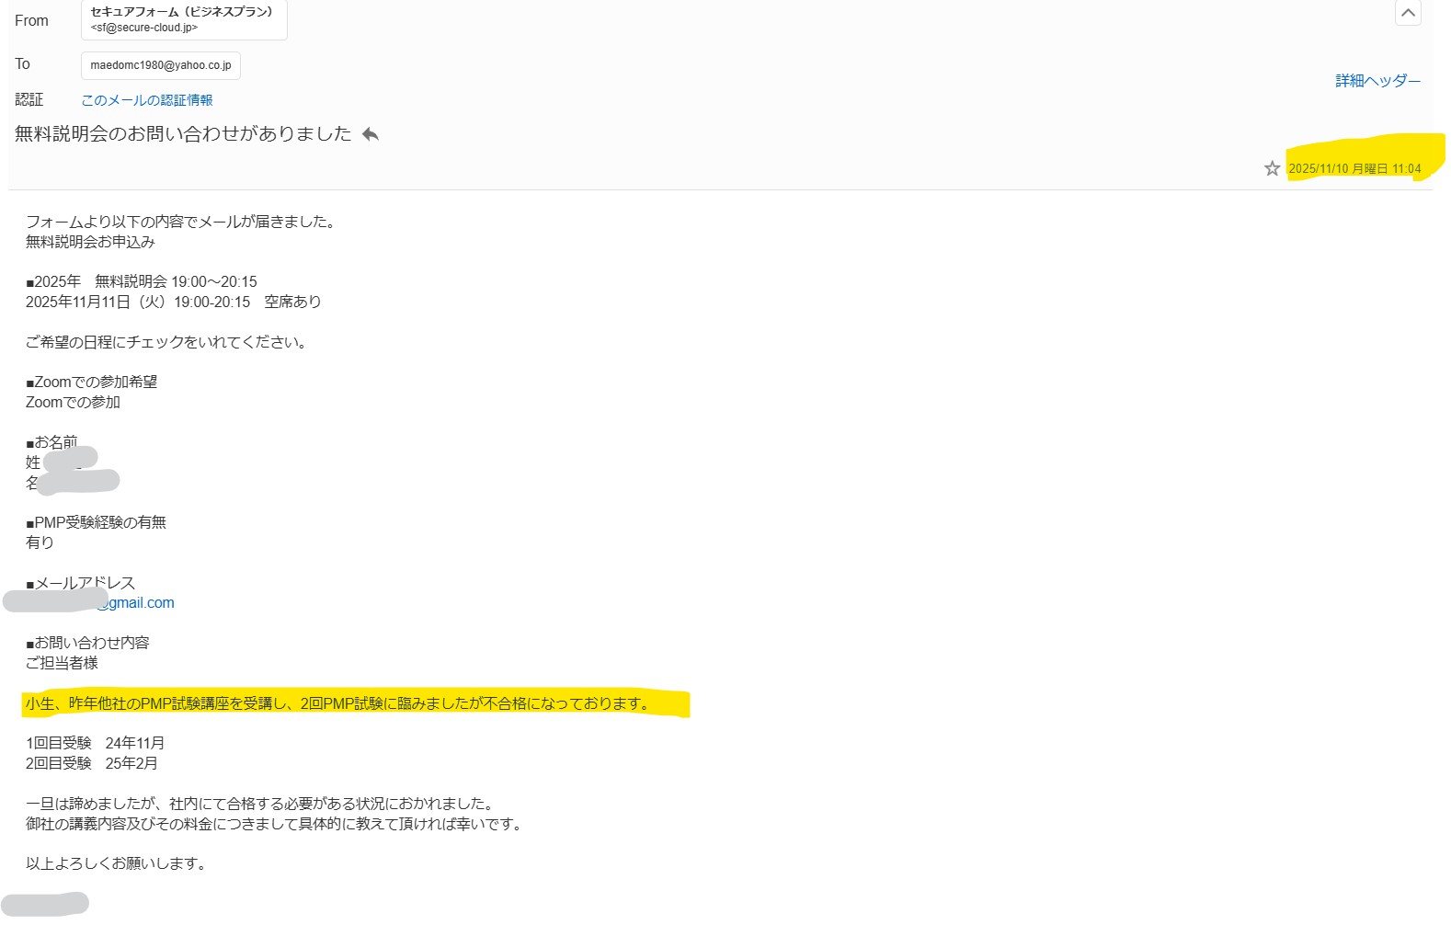The width and height of the screenshot is (1451, 925).
Task: Click the closing line 以上よろしくお願いします
Action: point(117,863)
